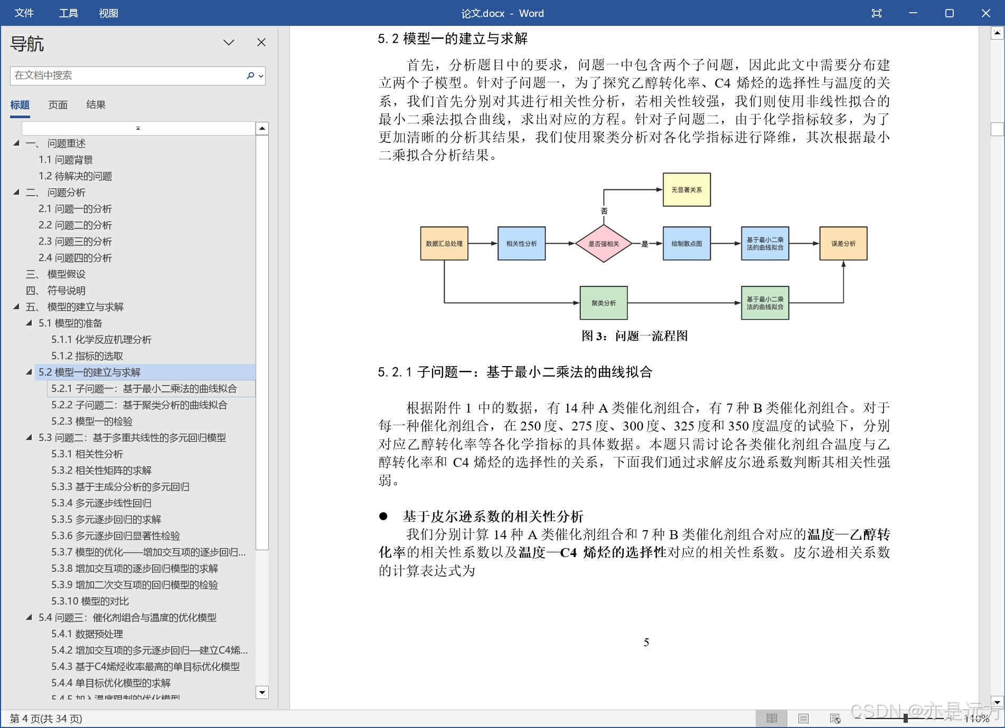Switch to the 页面 navigation tab
The height and width of the screenshot is (728, 1005).
coord(58,104)
